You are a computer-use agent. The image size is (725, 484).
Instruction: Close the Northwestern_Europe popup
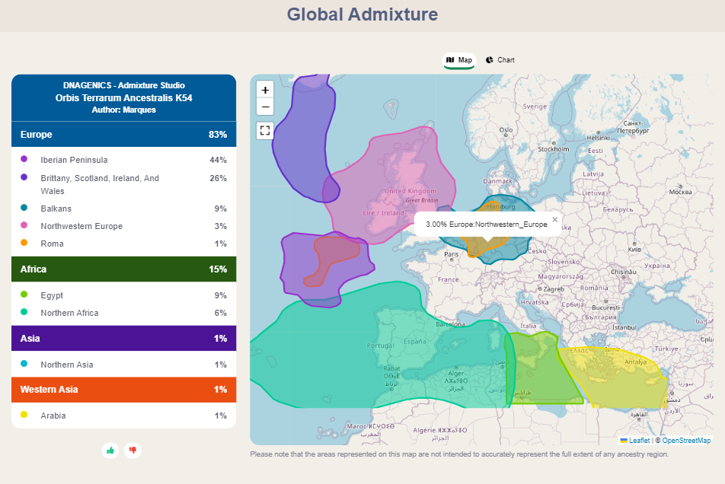coord(555,219)
